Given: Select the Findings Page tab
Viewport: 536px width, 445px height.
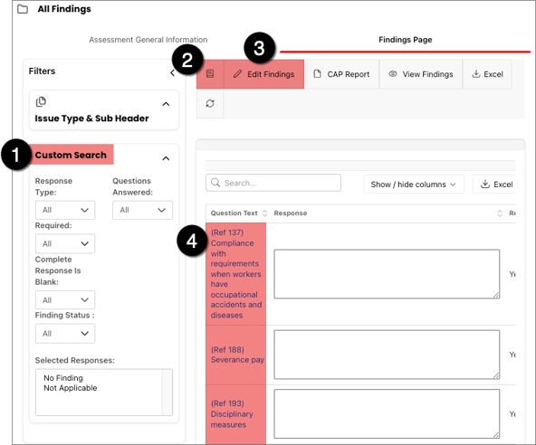Looking at the screenshot, I should (405, 40).
